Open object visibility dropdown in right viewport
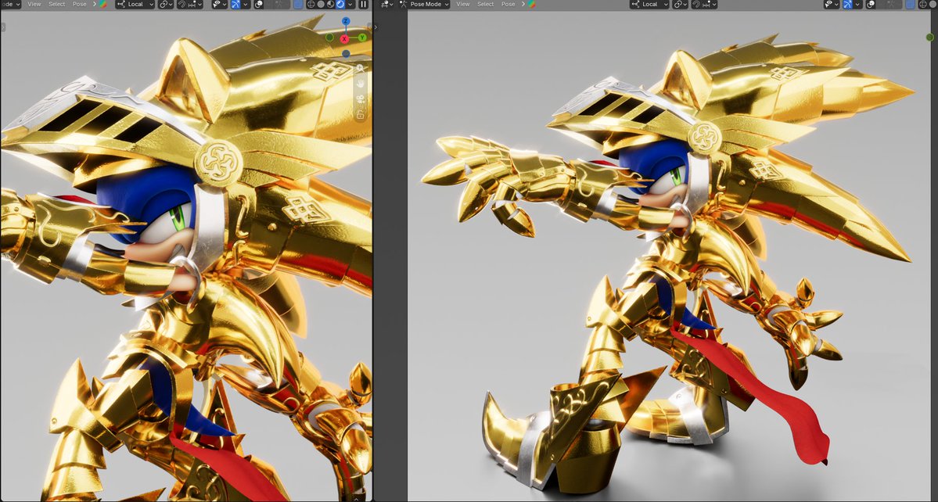938x502 pixels. [x=832, y=4]
